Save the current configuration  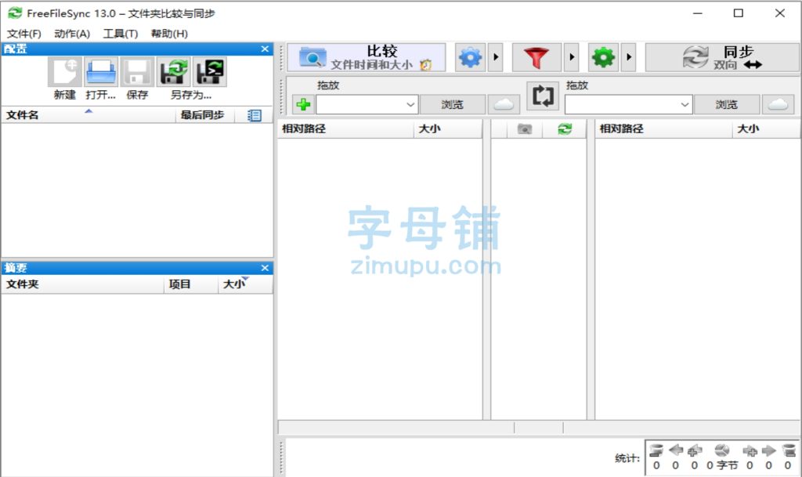pos(137,72)
